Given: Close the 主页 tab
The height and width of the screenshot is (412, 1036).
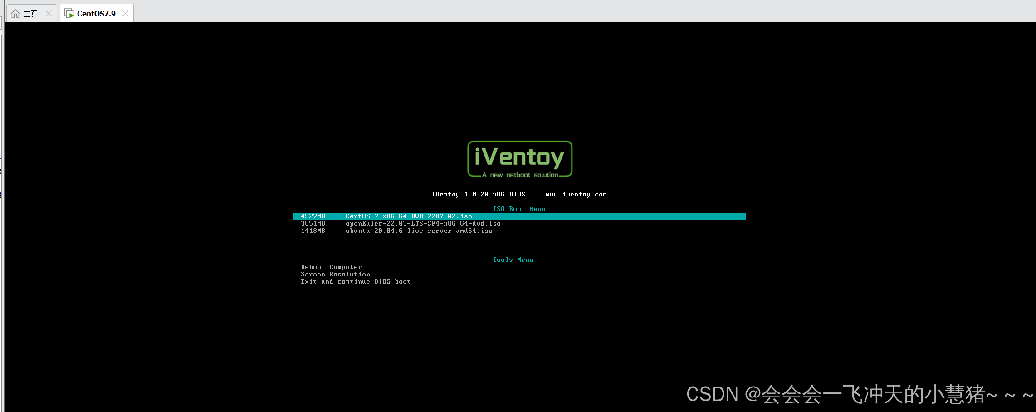Looking at the screenshot, I should (x=49, y=14).
